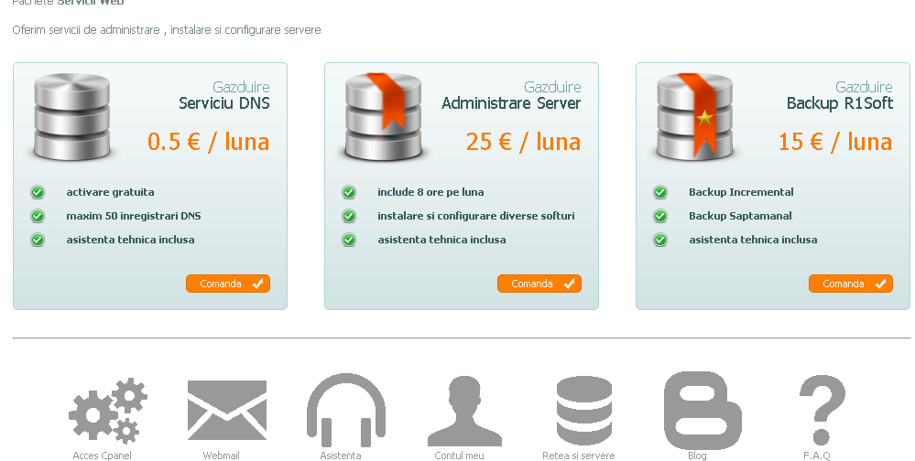Click green check beside maxim 50 inregistrari DNS
This screenshot has height=461, width=915.
[x=38, y=216]
